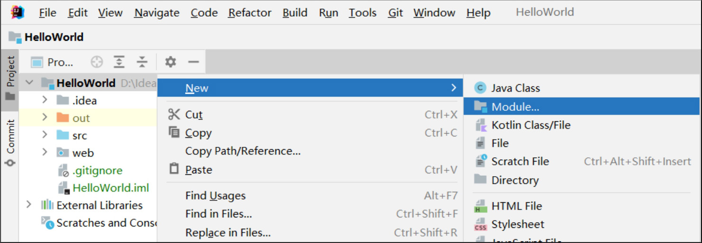
Task: Toggle the Project tool window tab
Action: click(10, 77)
